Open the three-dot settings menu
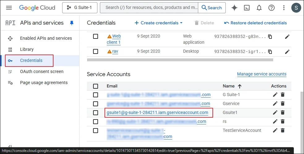The width and height of the screenshot is (304, 154). click(x=284, y=8)
